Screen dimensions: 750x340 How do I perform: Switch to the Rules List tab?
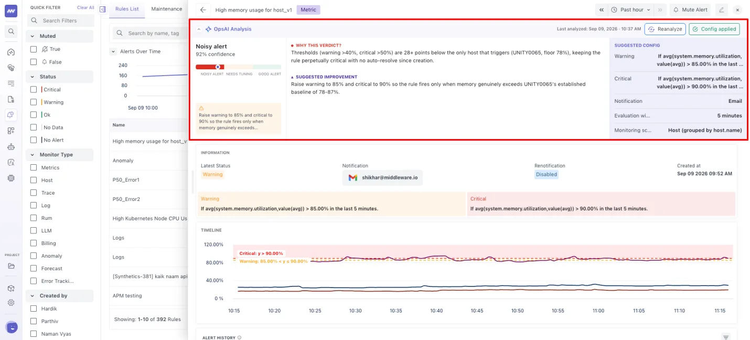tap(127, 9)
